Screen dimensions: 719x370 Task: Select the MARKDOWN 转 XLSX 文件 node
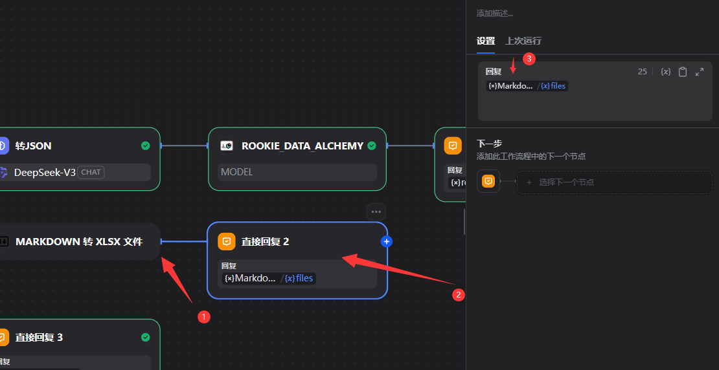78,241
